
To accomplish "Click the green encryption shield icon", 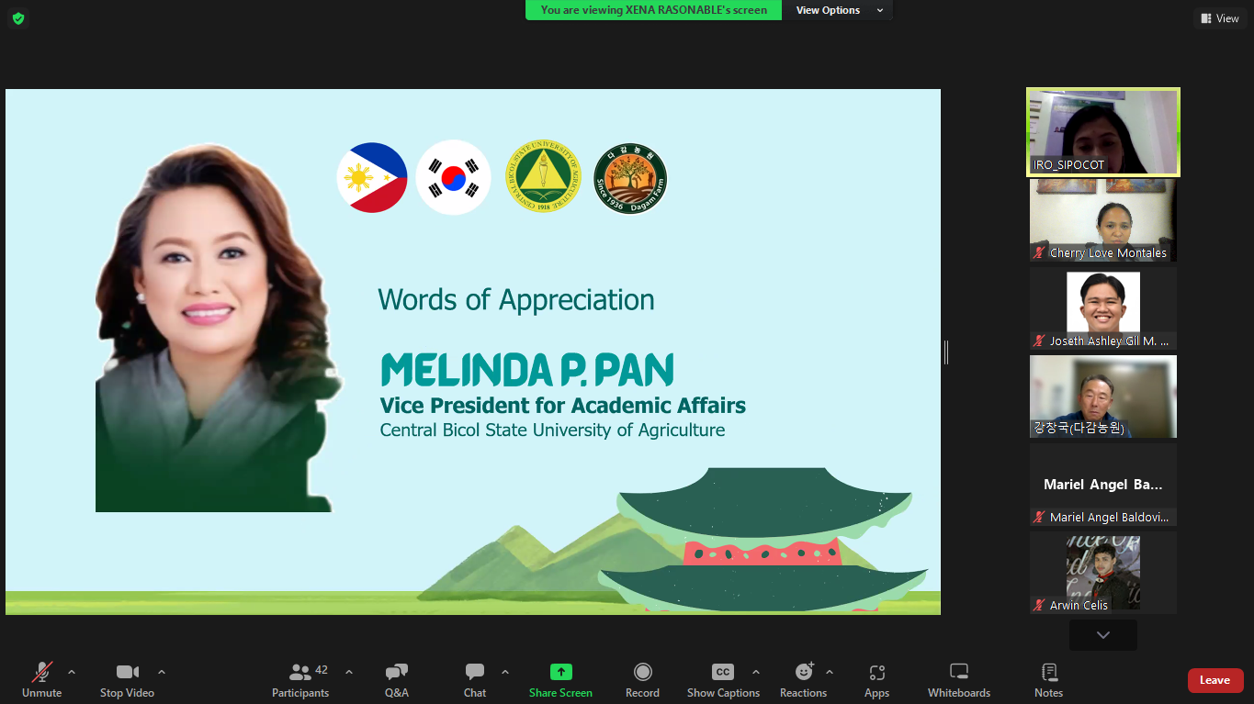I will 17,18.
